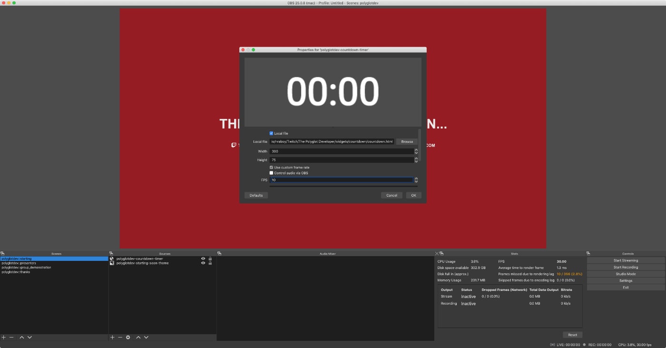
Task: Browse for a local HTML file
Action: click(x=407, y=141)
